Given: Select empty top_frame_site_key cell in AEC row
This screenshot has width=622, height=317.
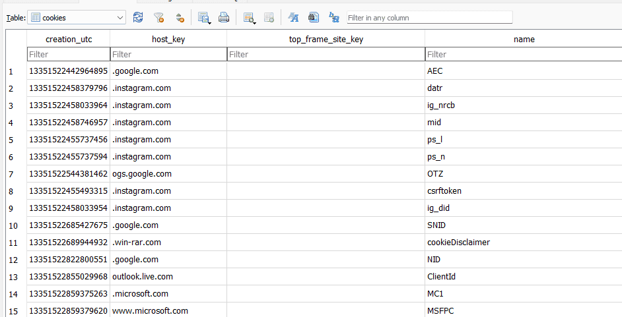Looking at the screenshot, I should tap(326, 71).
